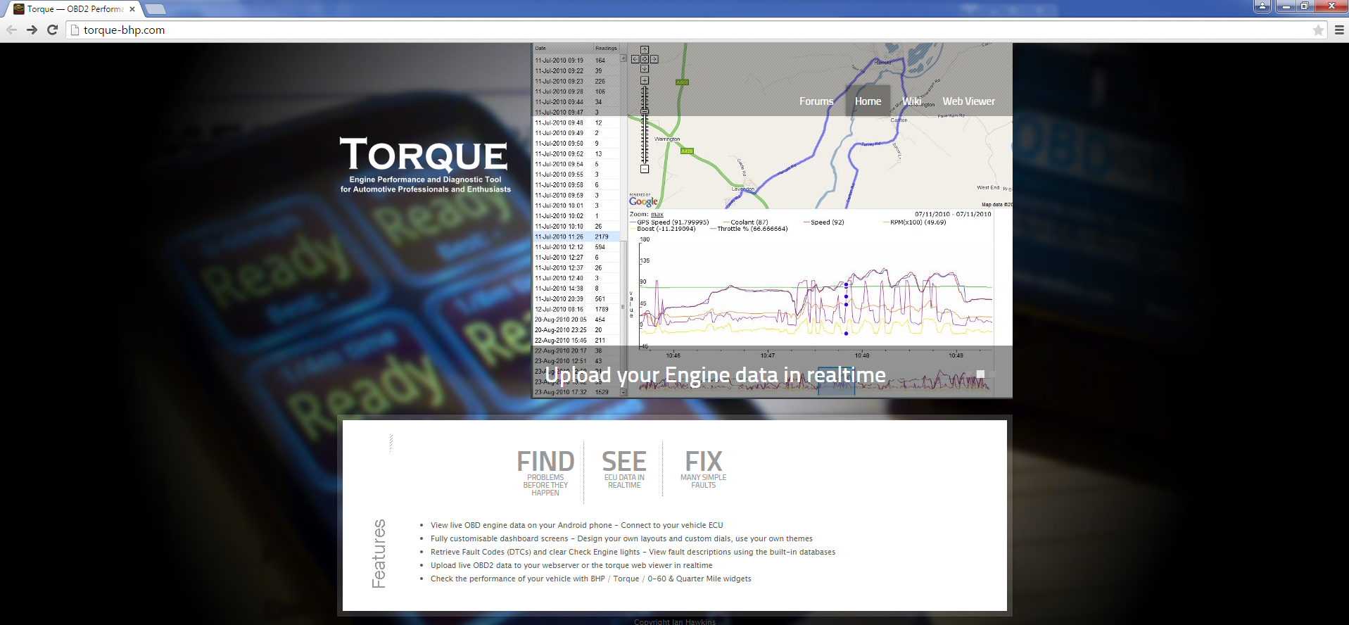Select the Torque — OBD2 Performance tab
Screen dimensions: 1349x625
(x=74, y=9)
